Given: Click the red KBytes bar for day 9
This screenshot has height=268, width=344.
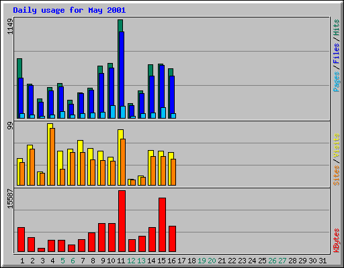Looking at the screenshot, I should tap(101, 238).
